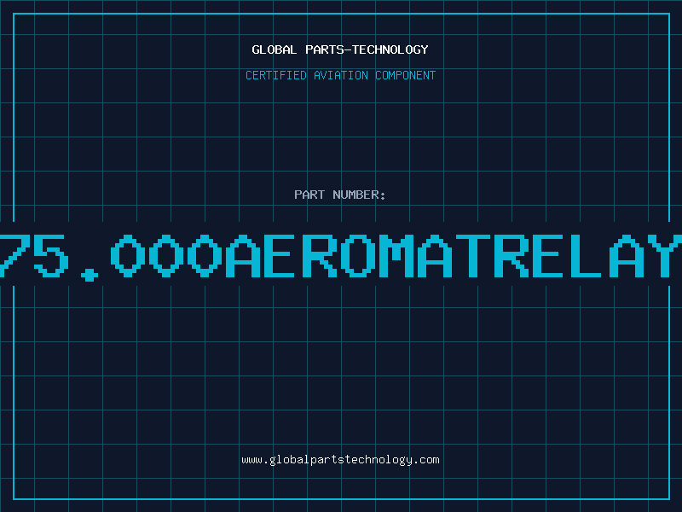This screenshot has width=682, height=512.
Task: Click the word NUMBER: in the label
Action: [359, 195]
